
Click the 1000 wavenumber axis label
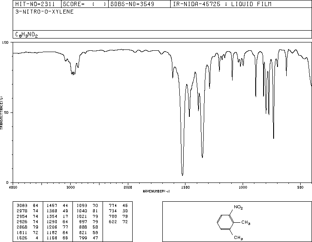click(x=243, y=187)
